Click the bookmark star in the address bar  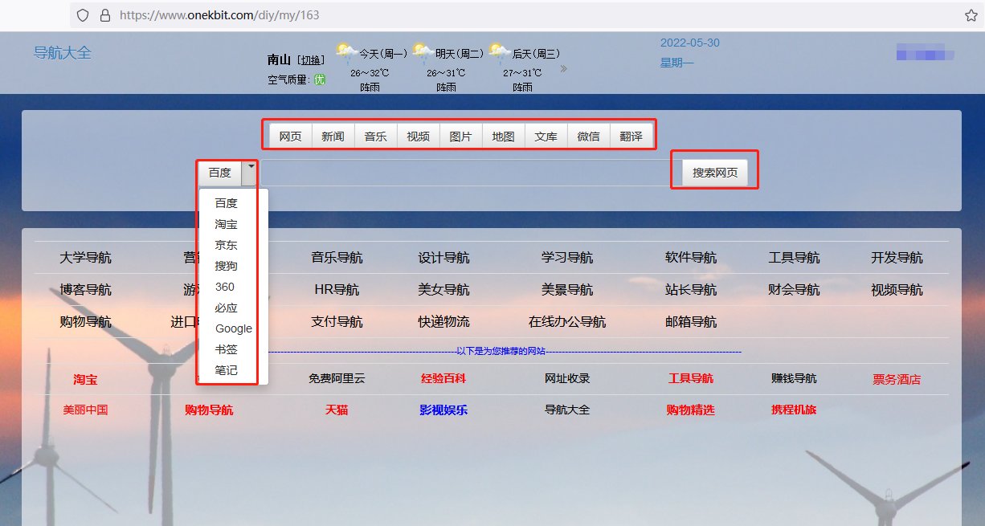pos(971,14)
